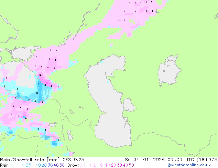Click the '(18+375)' forecast offset text

click(207, 160)
